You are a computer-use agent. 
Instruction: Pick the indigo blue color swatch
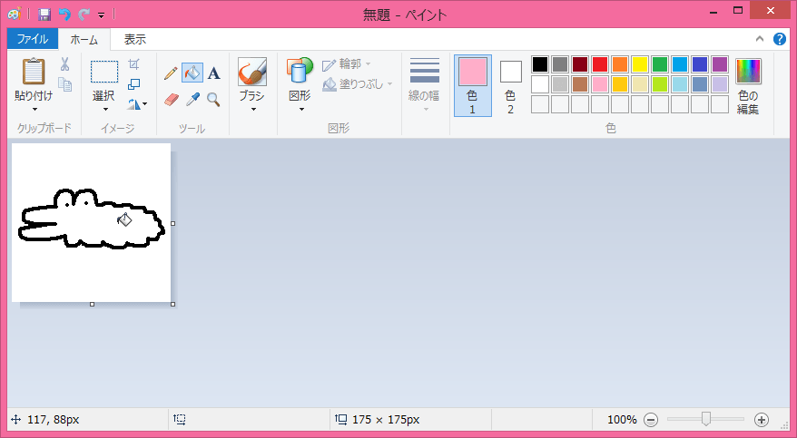click(x=700, y=64)
